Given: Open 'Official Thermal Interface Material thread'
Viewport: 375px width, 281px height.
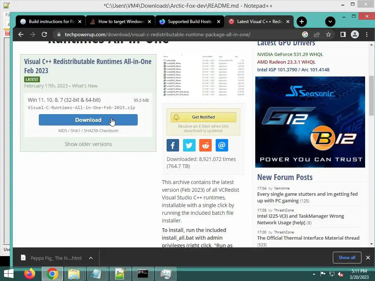Looking at the screenshot, I should point(308,238).
